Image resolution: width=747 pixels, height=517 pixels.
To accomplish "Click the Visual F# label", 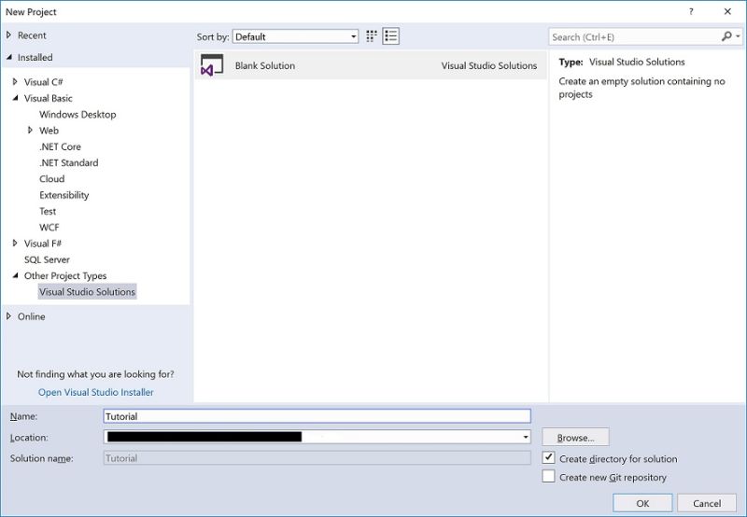I will pyautogui.click(x=43, y=244).
